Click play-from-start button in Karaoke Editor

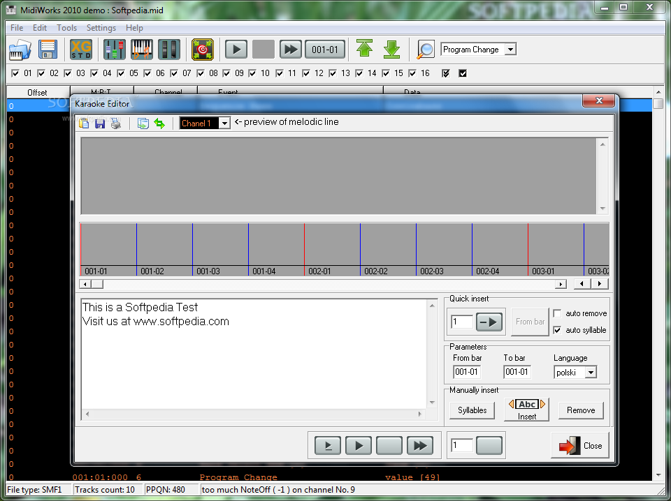click(x=328, y=445)
